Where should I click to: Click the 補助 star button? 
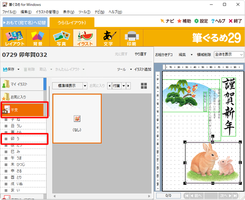184,21
